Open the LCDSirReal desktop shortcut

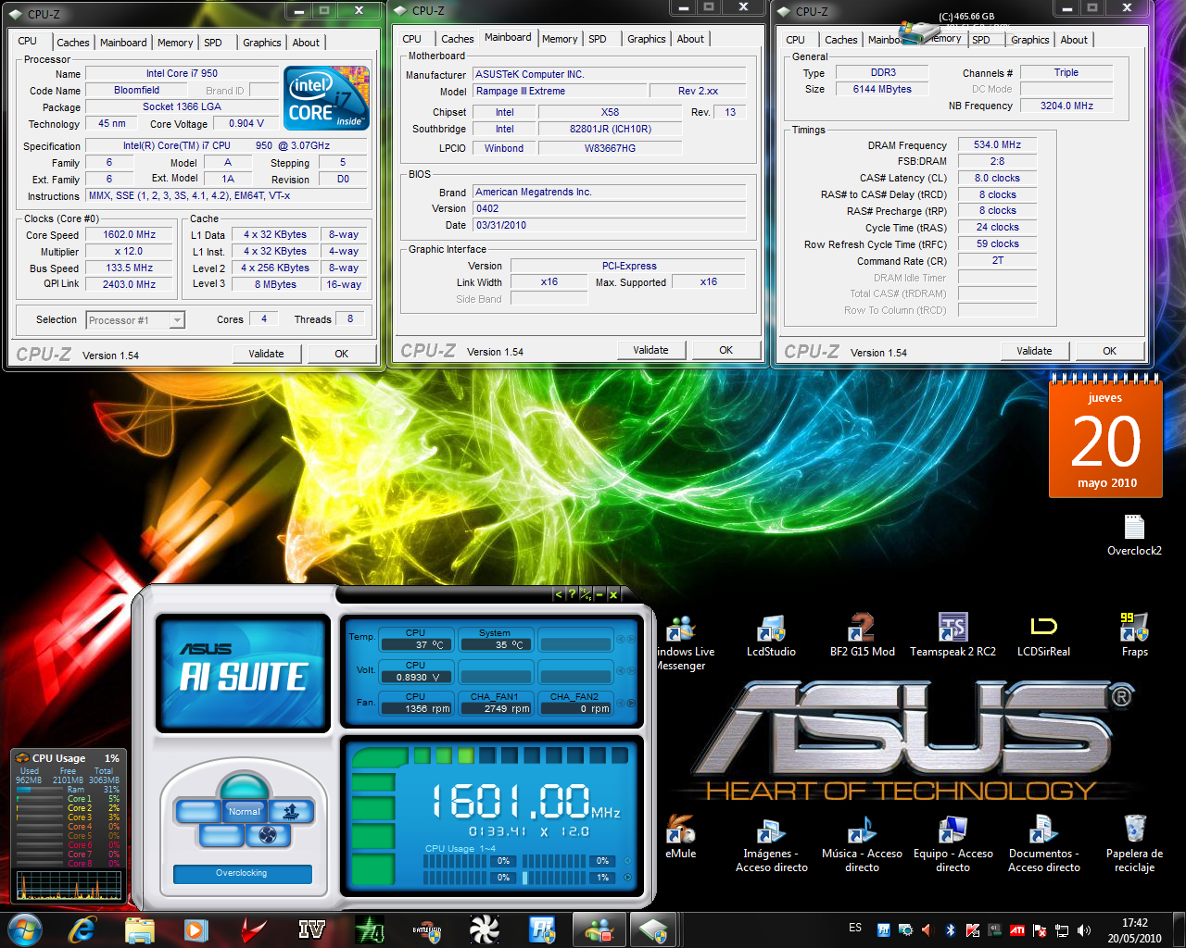1043,630
